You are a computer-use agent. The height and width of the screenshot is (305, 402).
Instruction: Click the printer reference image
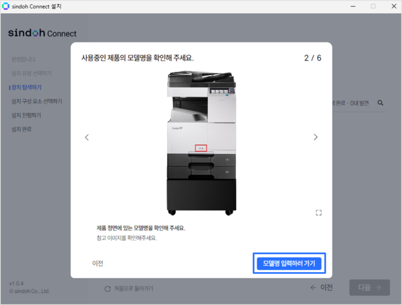point(201,143)
